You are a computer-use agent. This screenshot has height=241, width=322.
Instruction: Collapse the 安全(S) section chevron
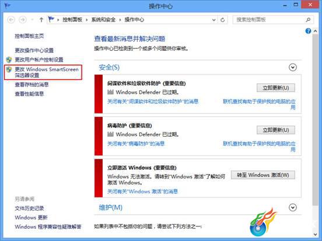(293, 67)
